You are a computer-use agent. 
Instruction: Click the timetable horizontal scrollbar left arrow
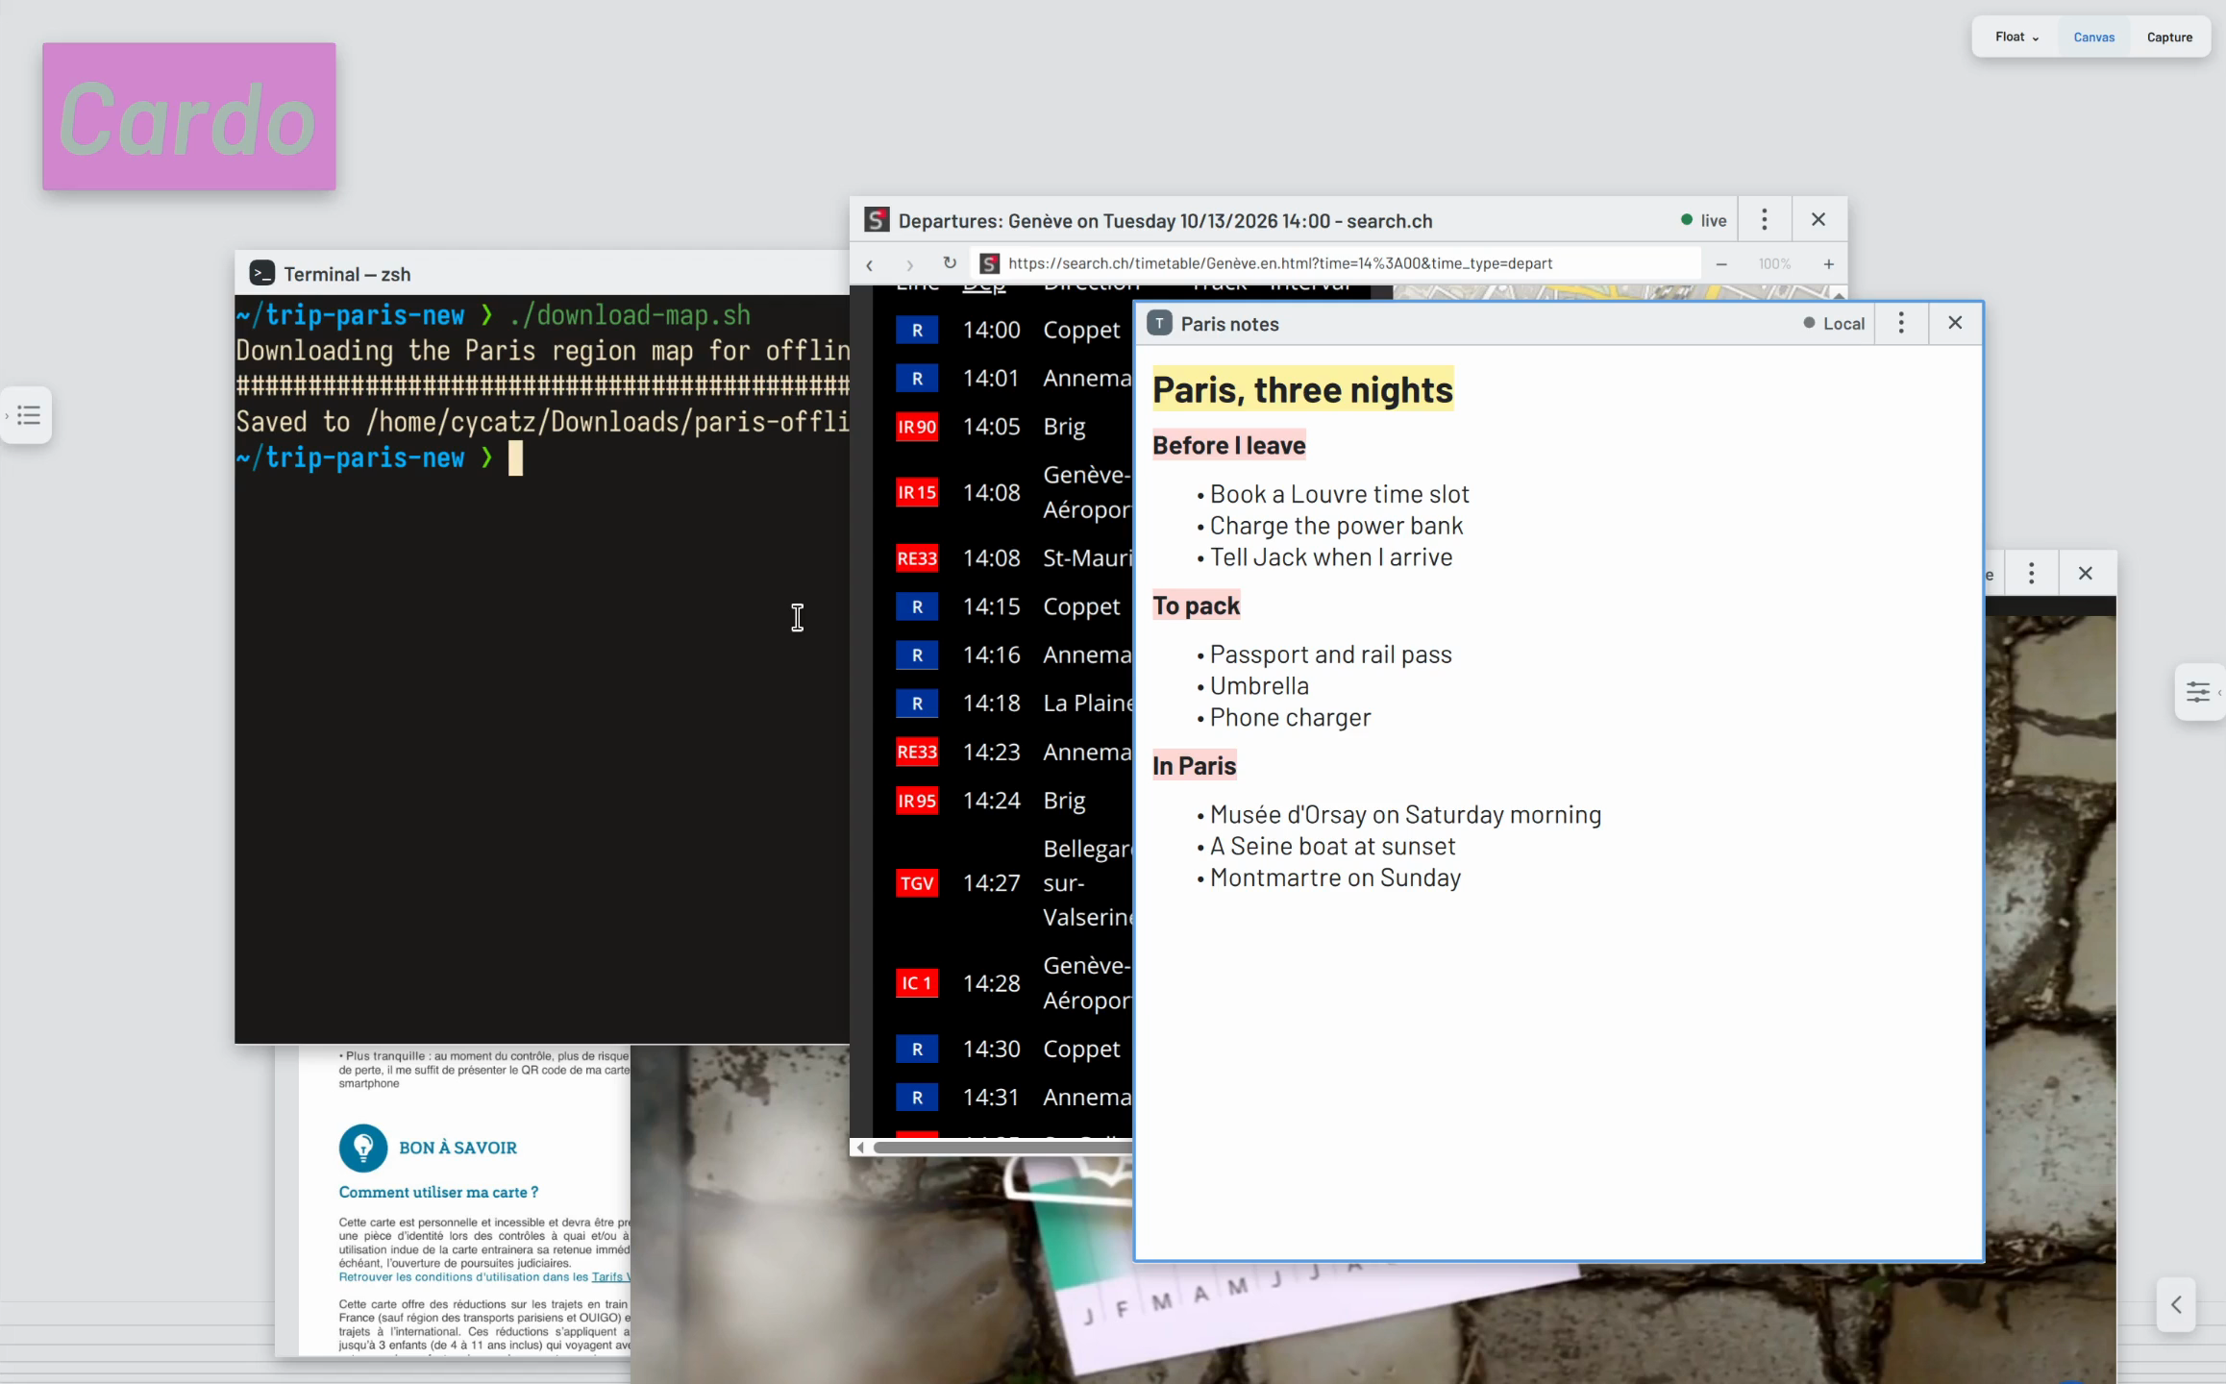pos(860,1147)
